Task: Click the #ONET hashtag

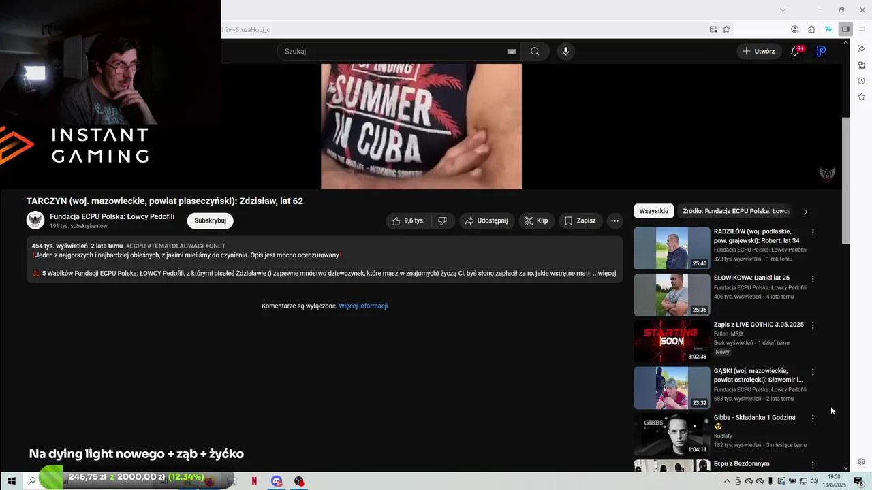Action: coord(215,246)
